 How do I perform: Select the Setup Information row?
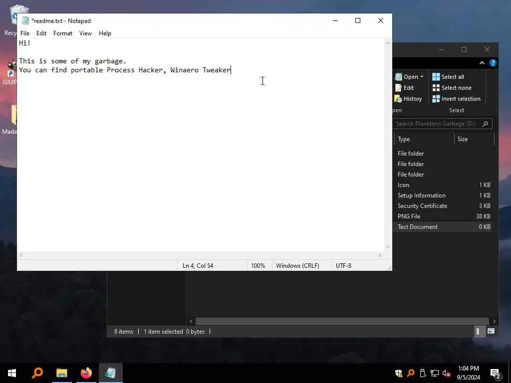443,195
